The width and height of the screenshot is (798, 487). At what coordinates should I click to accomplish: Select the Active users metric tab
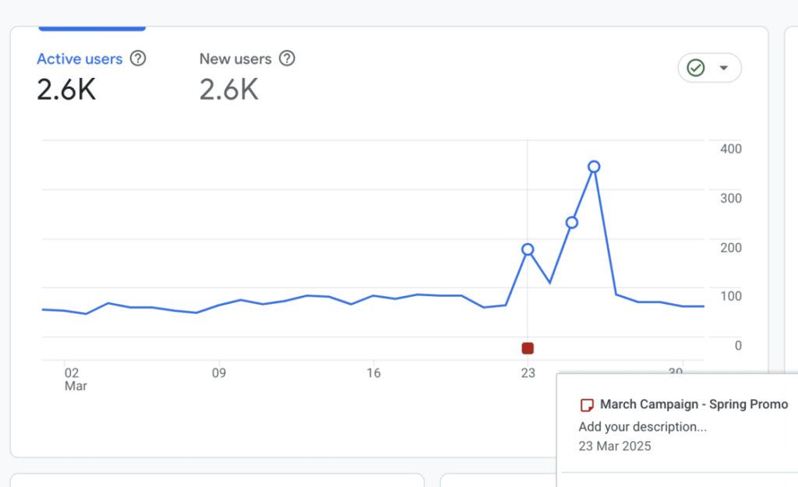(79, 59)
